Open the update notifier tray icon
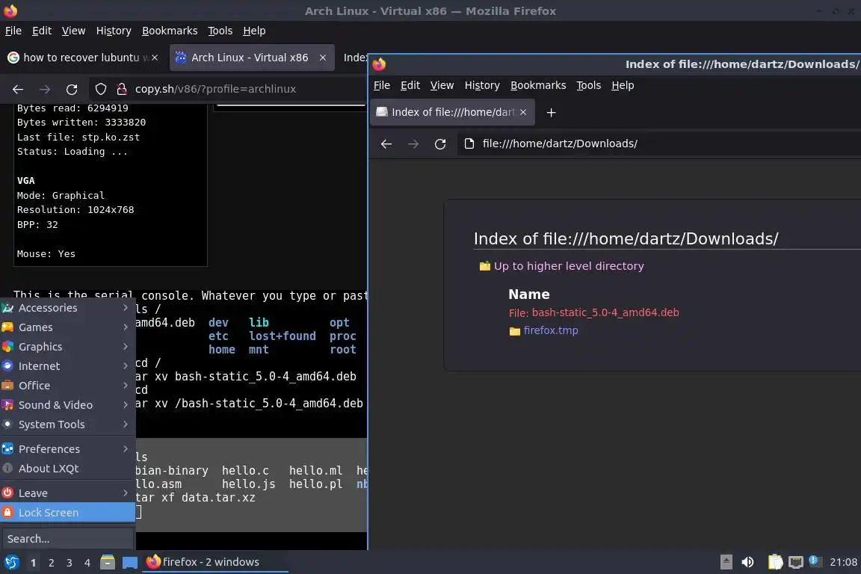Image resolution: width=861 pixels, height=574 pixels. pyautogui.click(x=815, y=561)
